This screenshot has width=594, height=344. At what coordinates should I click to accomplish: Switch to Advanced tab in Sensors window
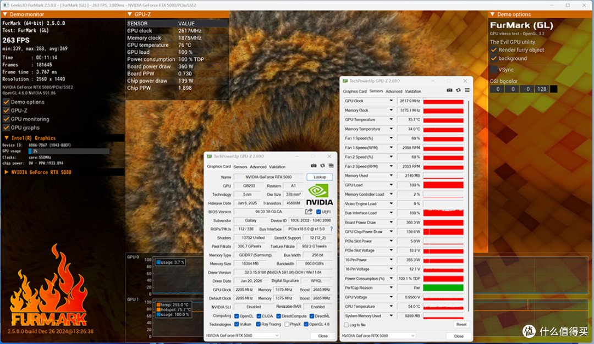pyautogui.click(x=394, y=91)
